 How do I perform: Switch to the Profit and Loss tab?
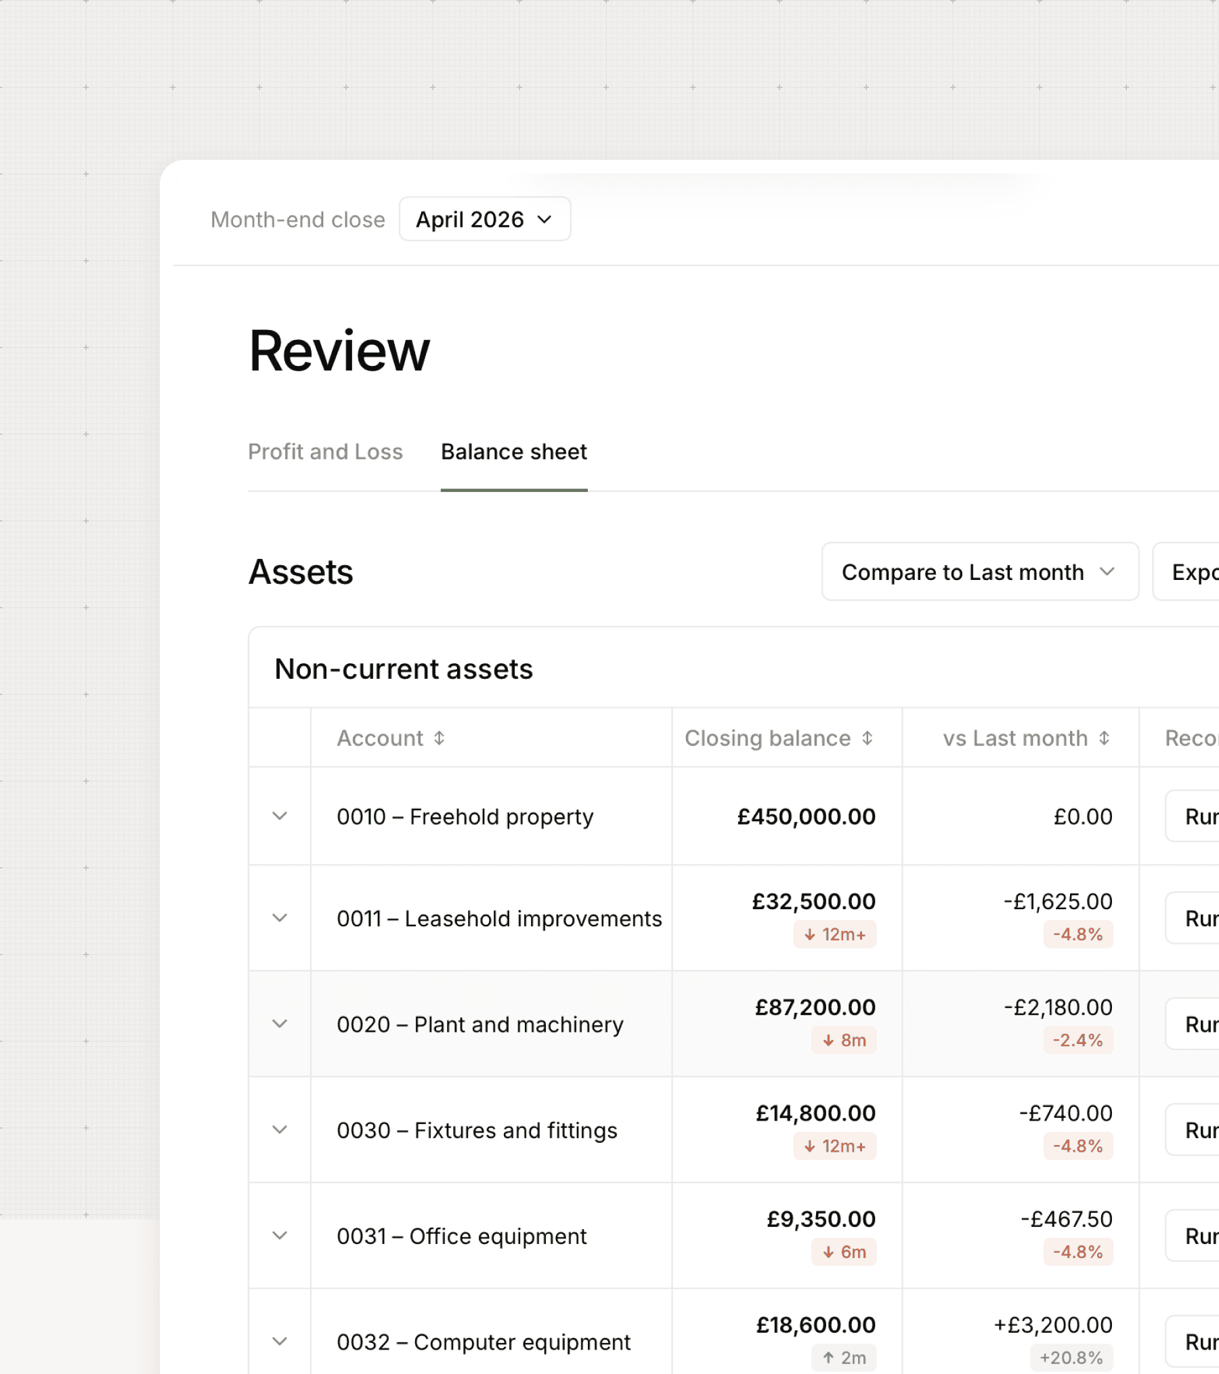click(x=325, y=451)
